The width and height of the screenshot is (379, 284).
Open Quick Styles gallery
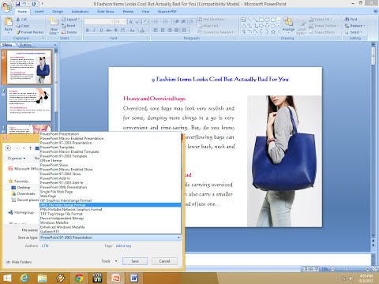click(302, 26)
